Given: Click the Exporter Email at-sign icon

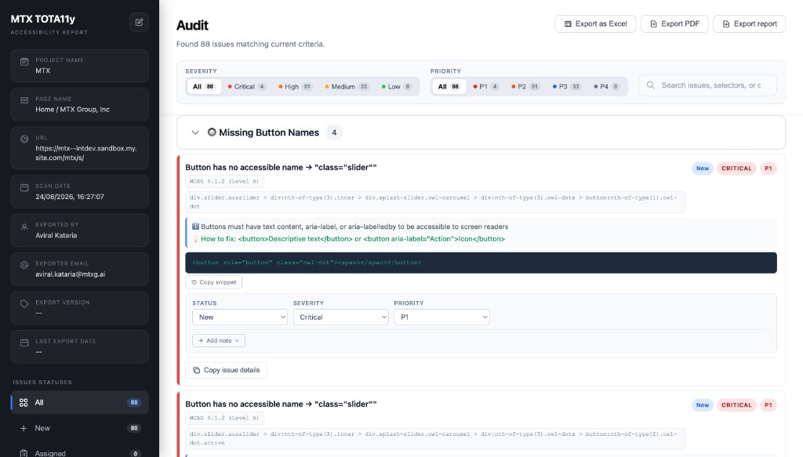Looking at the screenshot, I should click(x=24, y=265).
